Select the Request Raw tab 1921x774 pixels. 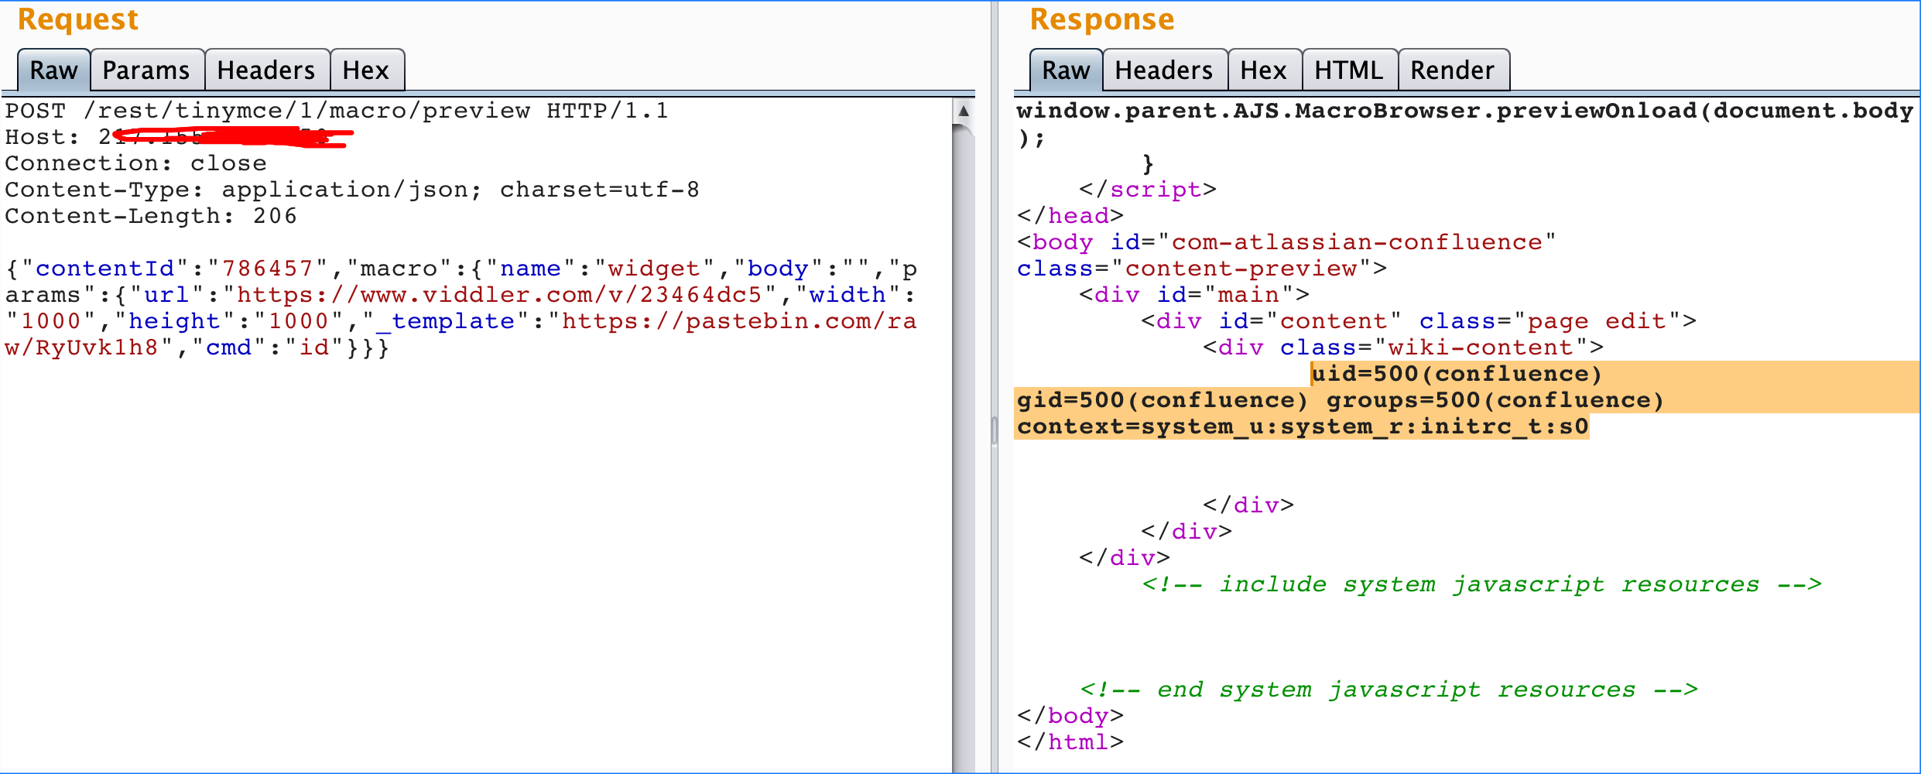pos(53,70)
